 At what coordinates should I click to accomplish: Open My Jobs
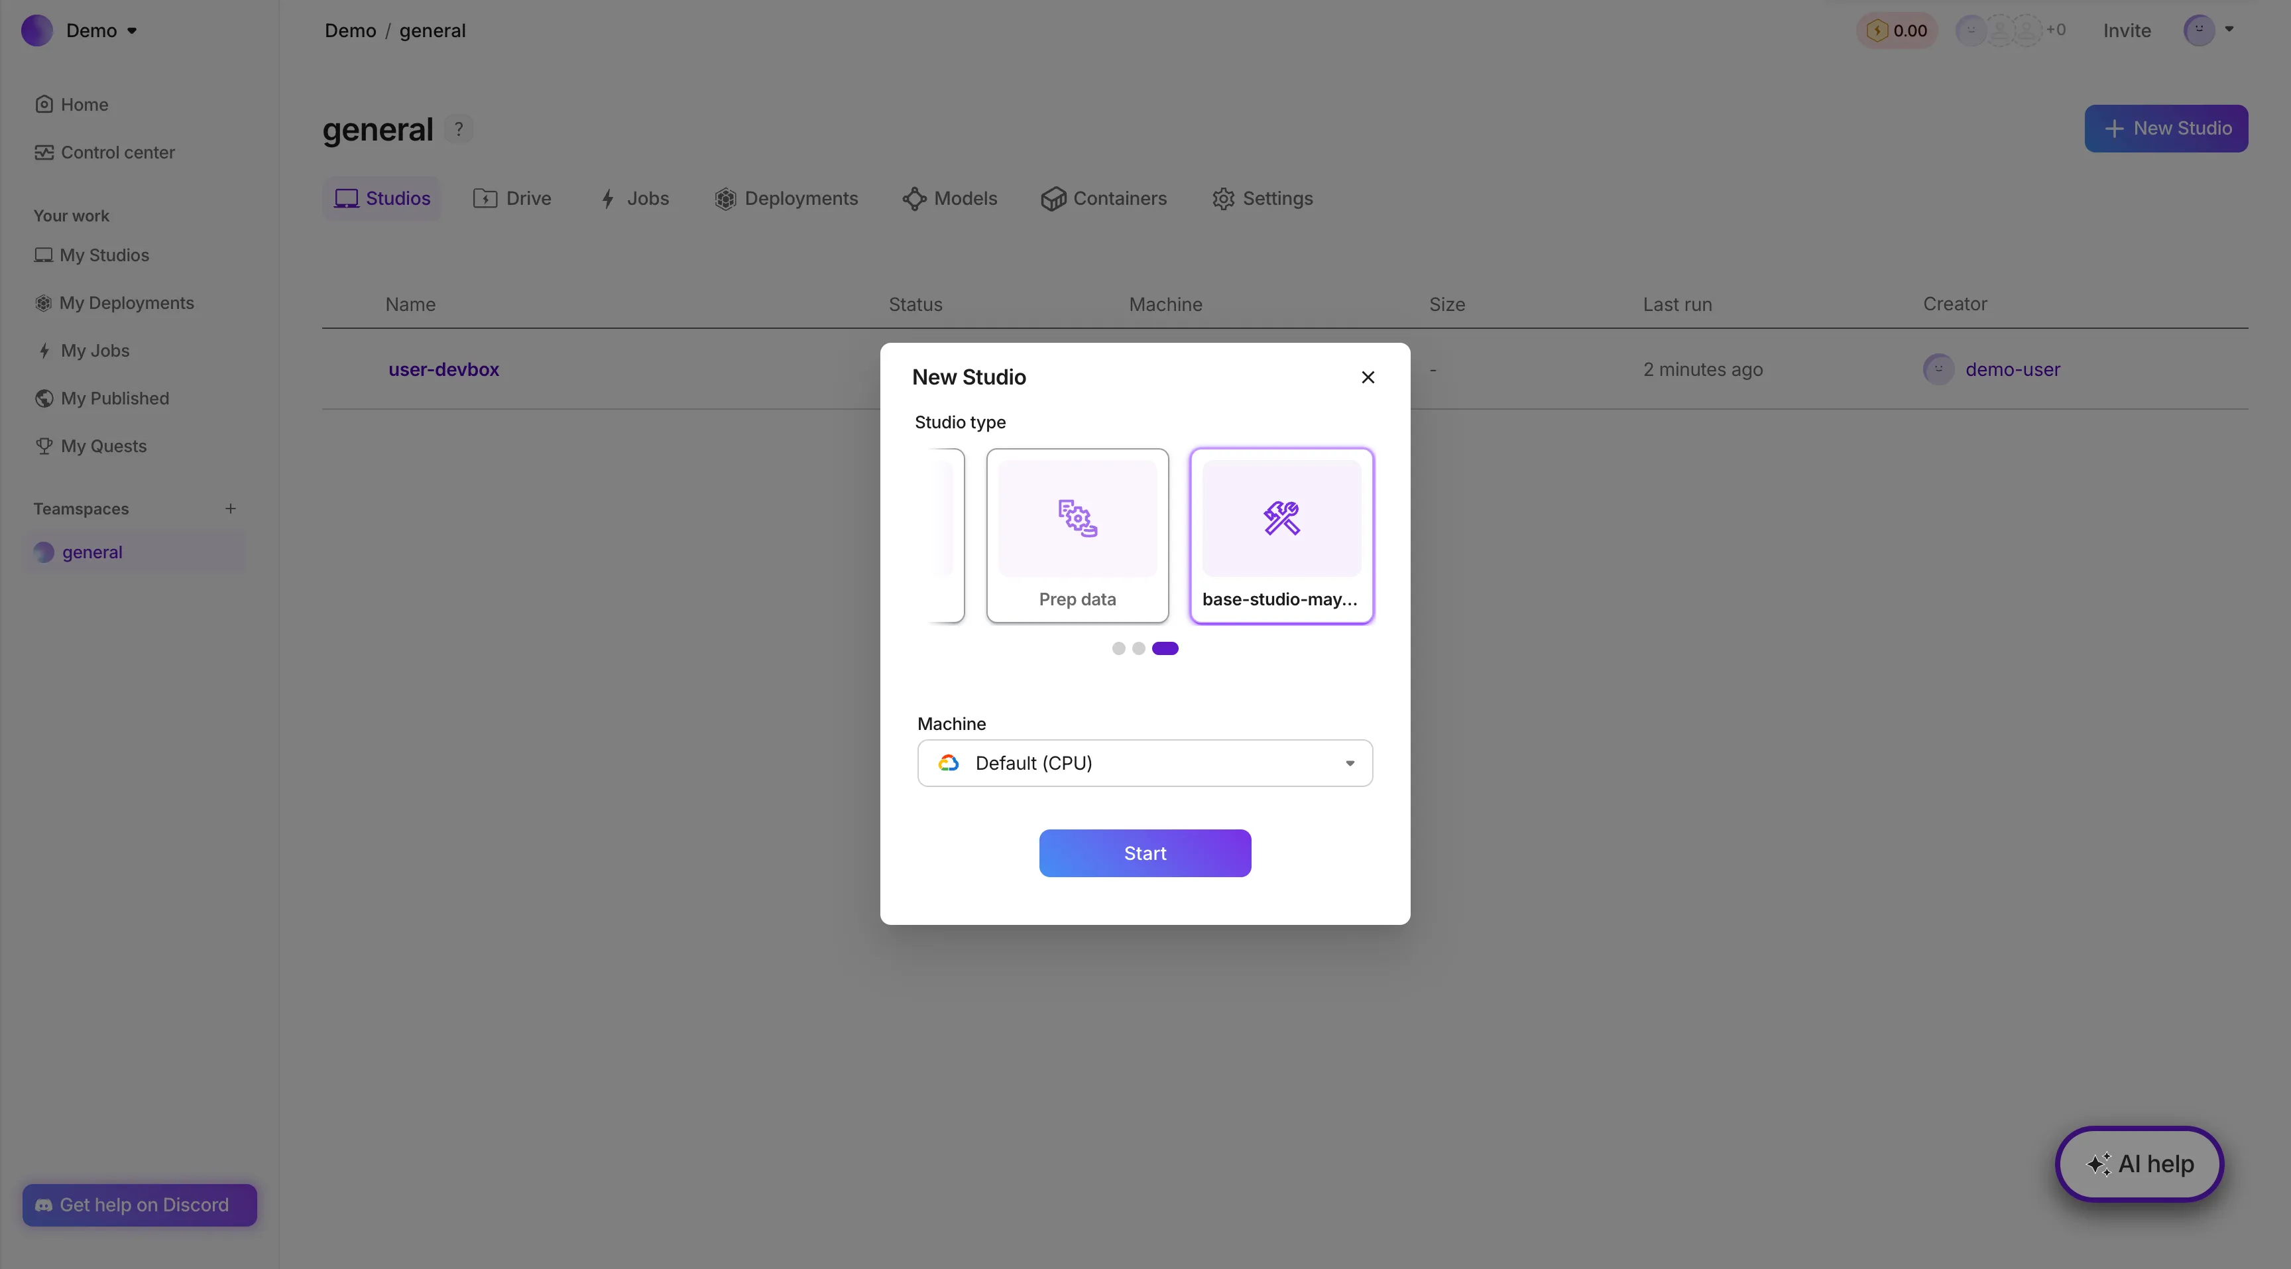pyautogui.click(x=82, y=351)
